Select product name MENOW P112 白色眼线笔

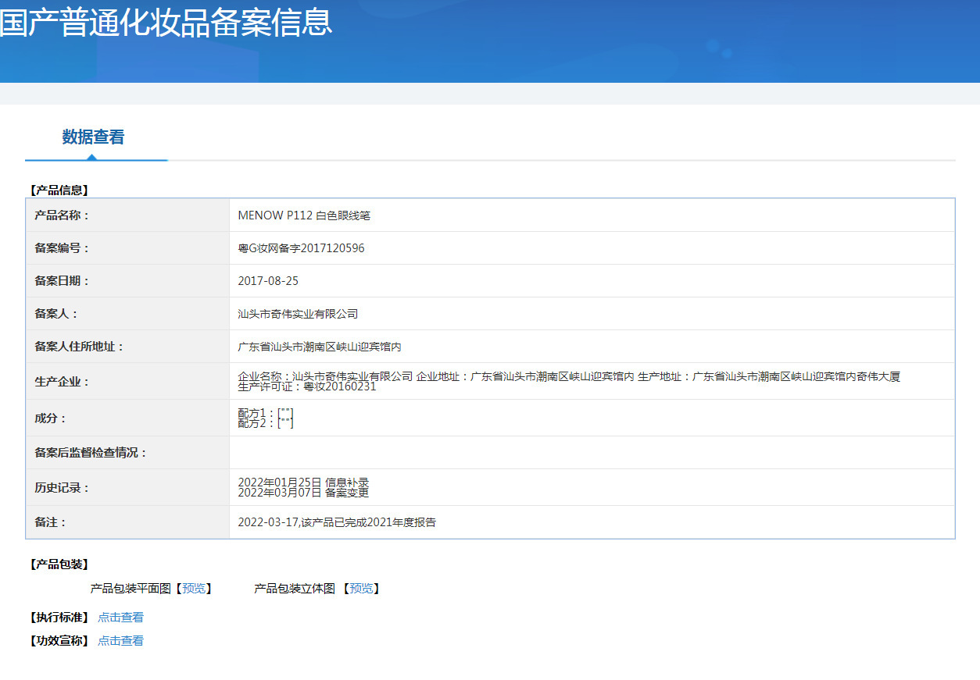[304, 215]
